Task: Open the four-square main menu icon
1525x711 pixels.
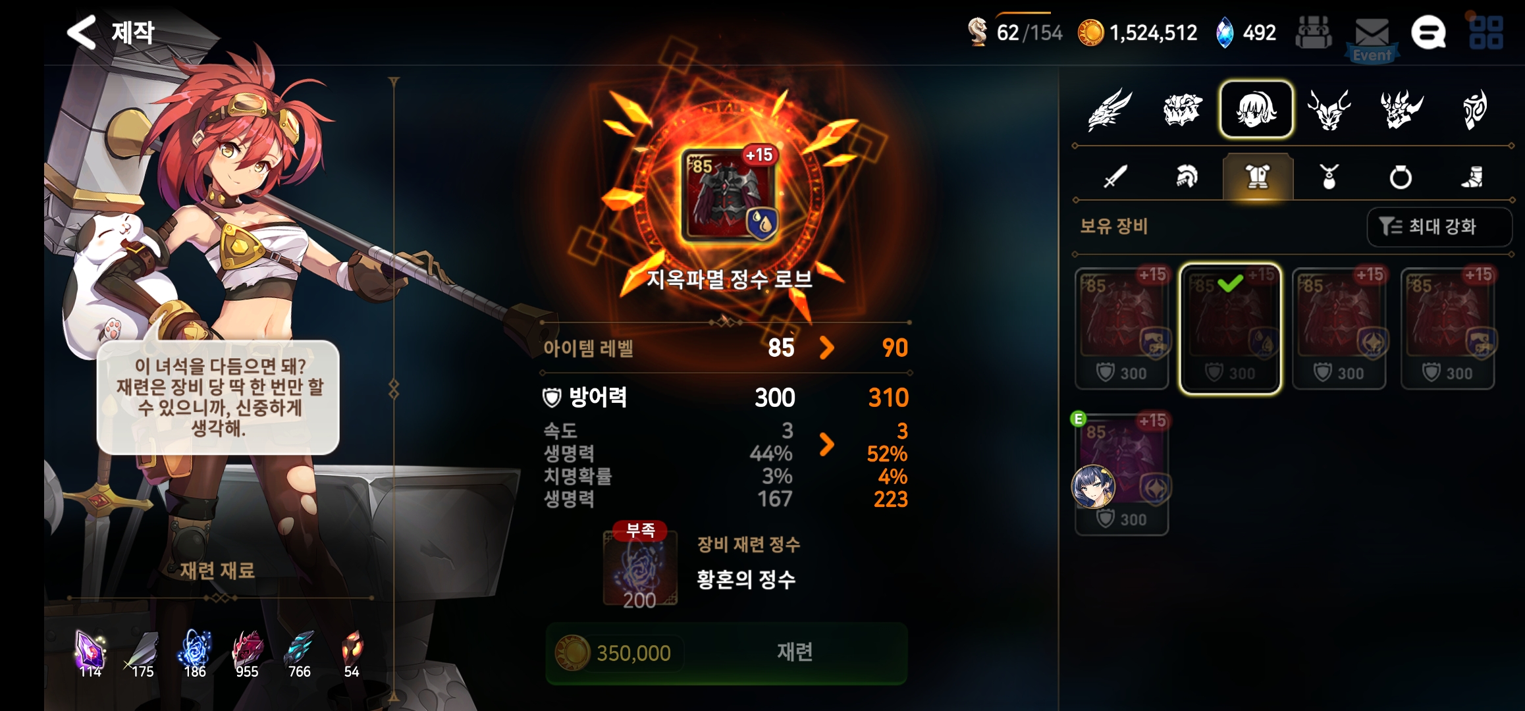Action: [x=1486, y=33]
